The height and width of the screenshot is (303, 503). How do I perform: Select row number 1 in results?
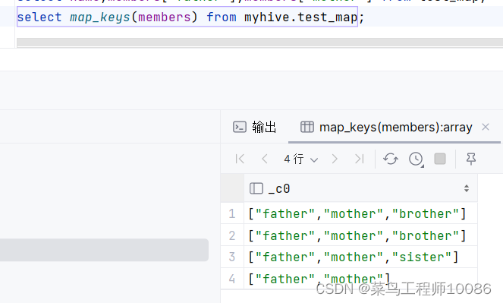click(232, 213)
